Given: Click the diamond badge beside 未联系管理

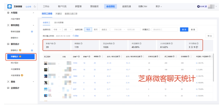Looking at the screenshot, I should coord(22,75).
